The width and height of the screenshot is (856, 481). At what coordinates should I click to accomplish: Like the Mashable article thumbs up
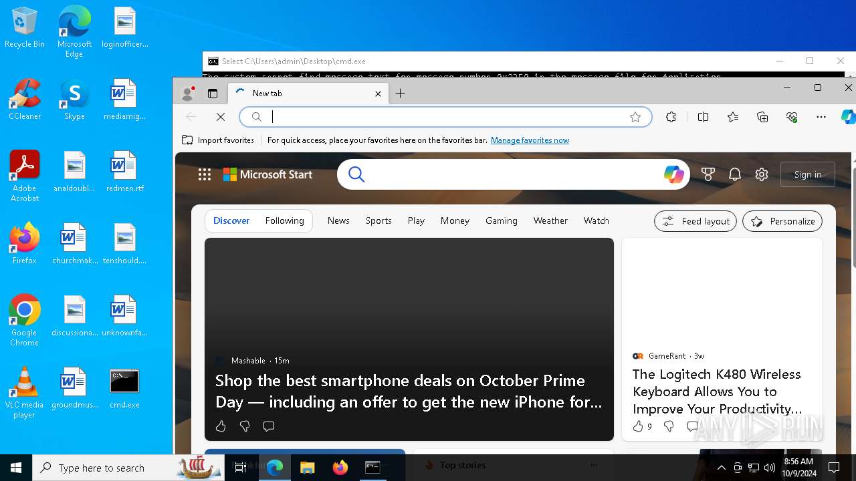(x=221, y=426)
